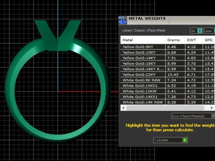Select the Yellow Gold:10KY row

tap(168, 52)
